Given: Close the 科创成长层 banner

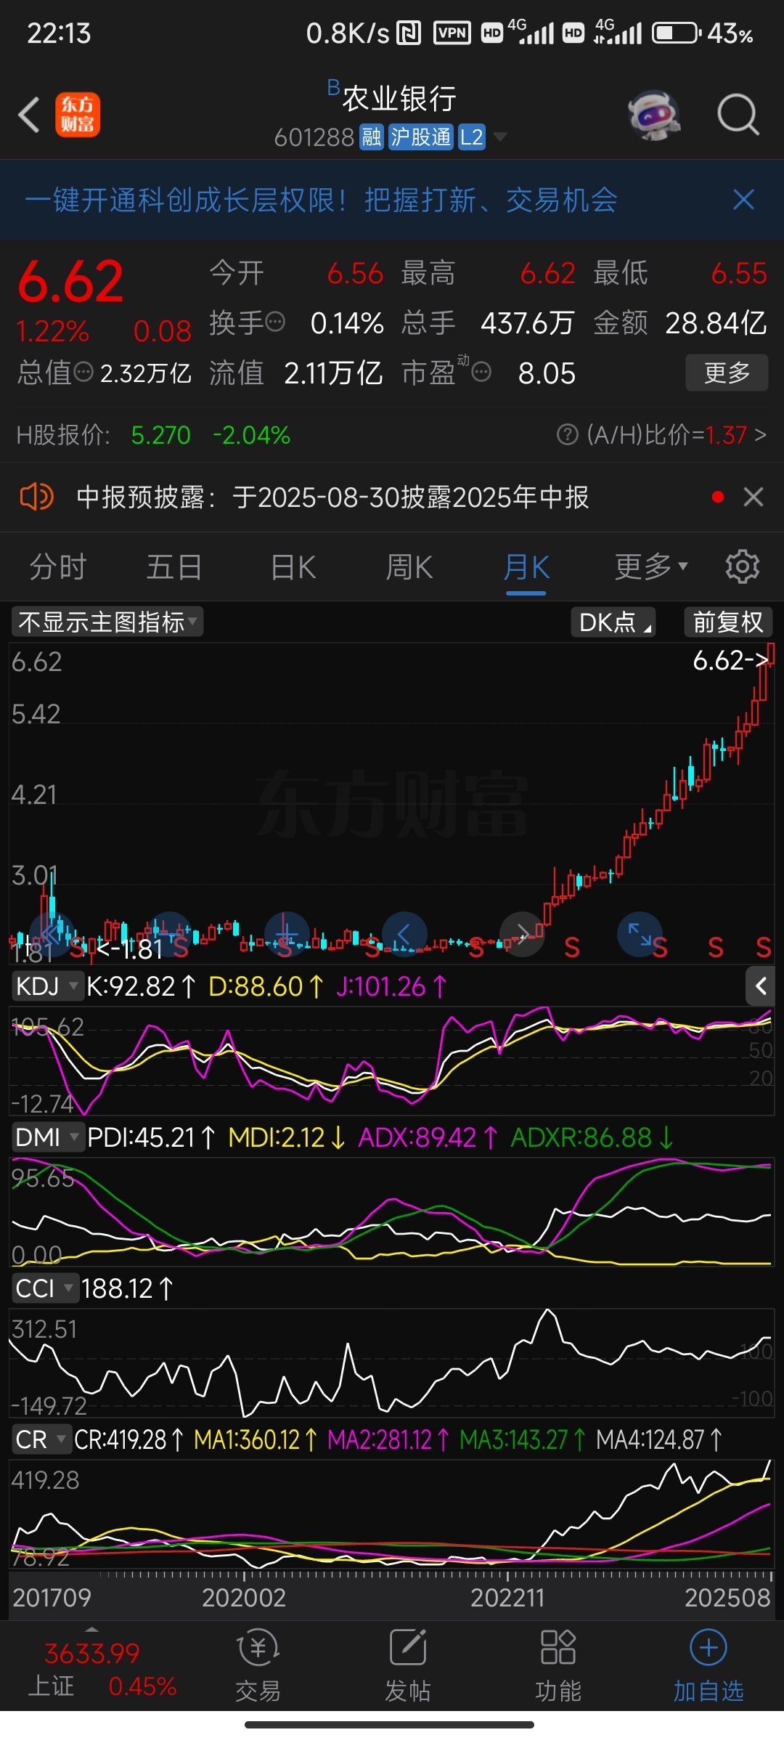Looking at the screenshot, I should coord(743,200).
